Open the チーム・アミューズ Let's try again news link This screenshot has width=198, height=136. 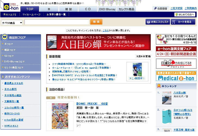[x=81, y=68]
